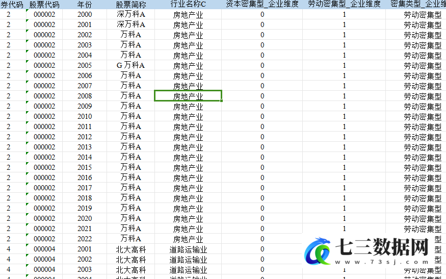Click the 道路运输业 cell in 2003 row
The width and height of the screenshot is (446, 279).
point(188,270)
